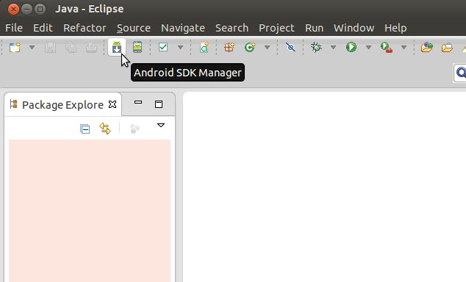Click the new Android XML file icon
The height and width of the screenshot is (282, 466).
tap(204, 48)
